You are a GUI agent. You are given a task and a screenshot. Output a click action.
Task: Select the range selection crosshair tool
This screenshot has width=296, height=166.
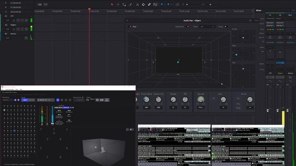pos(118,5)
